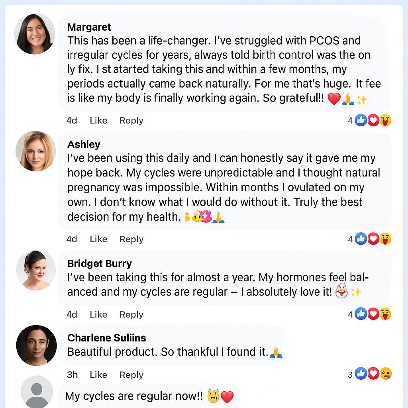This screenshot has width=408, height=408.
Task: Reply to Ashley's comment
Action: click(x=131, y=239)
